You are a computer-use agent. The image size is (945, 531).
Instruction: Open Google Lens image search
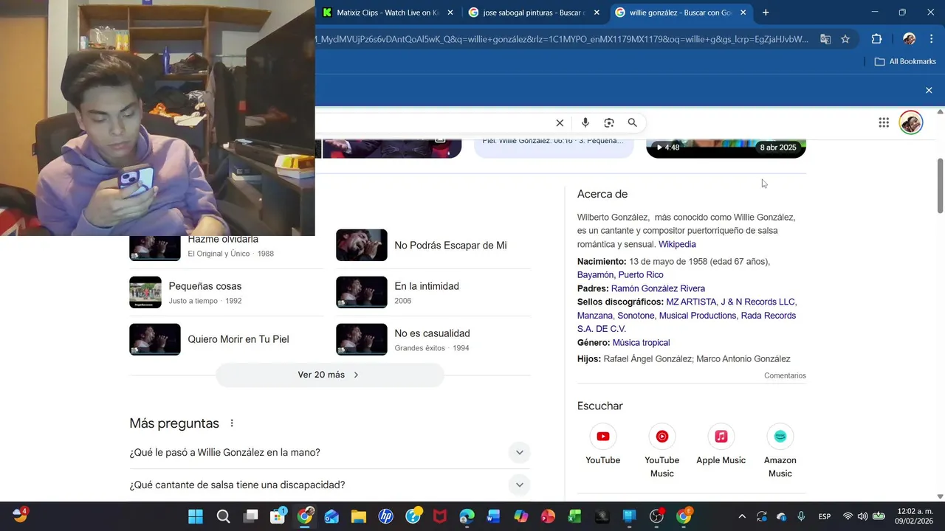point(609,123)
